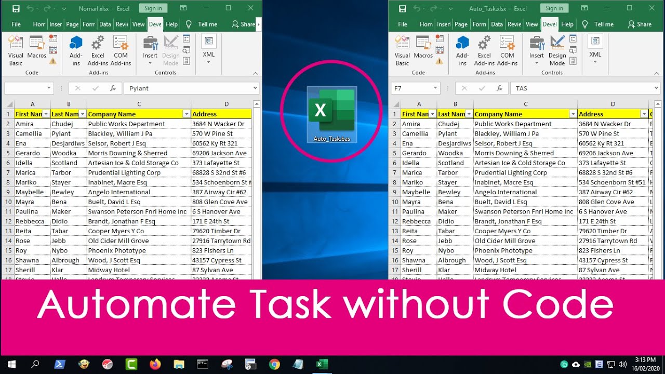
Task: Click Share in Auto_Task.xlsx window
Action: 640,24
